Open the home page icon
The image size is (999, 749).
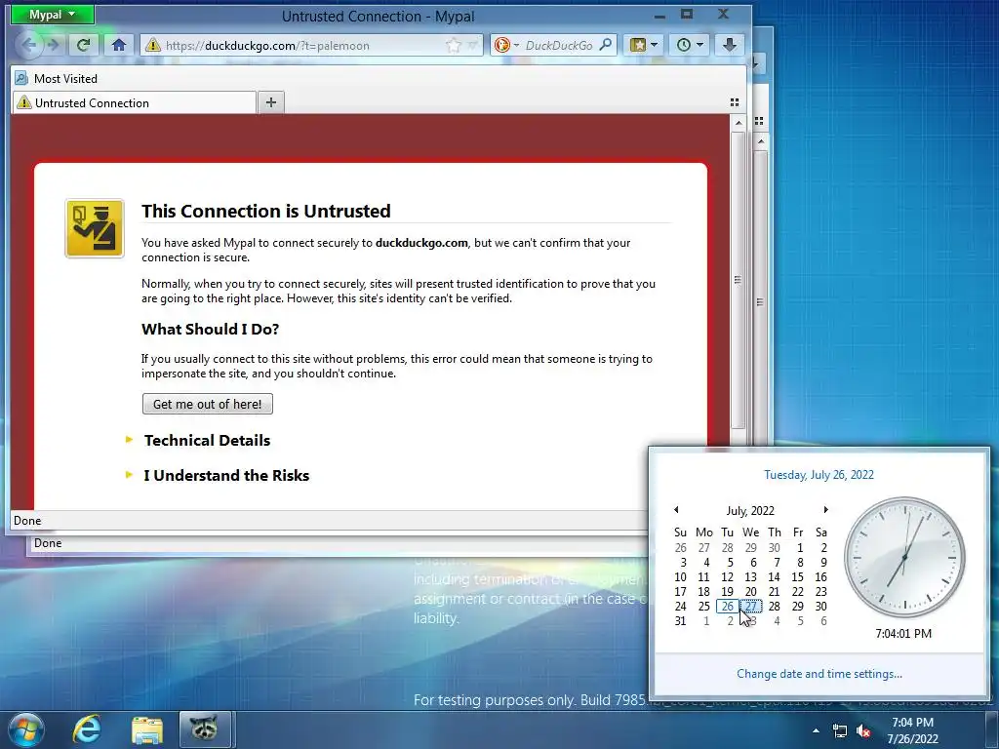(118, 45)
